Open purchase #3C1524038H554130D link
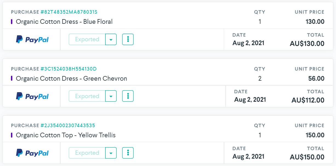 click(x=68, y=69)
